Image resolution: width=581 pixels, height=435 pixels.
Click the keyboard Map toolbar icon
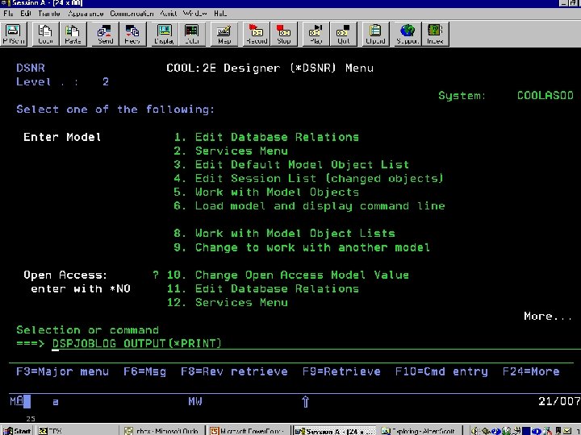click(x=224, y=34)
